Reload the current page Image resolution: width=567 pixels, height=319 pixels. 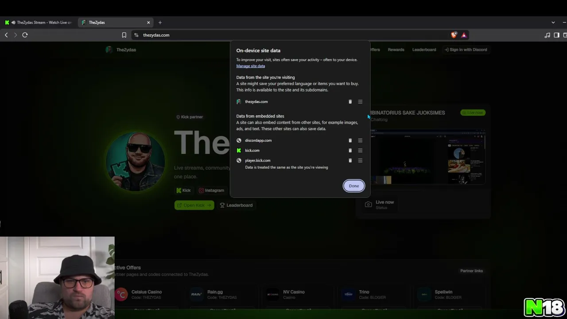25,35
